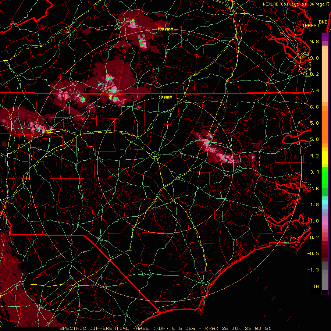Click the "[PHAS]" legend units label
The height and width of the screenshot is (331, 331).
tap(311, 25)
